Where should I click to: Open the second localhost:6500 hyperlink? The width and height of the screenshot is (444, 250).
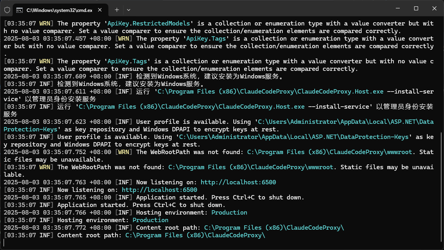[x=159, y=189]
